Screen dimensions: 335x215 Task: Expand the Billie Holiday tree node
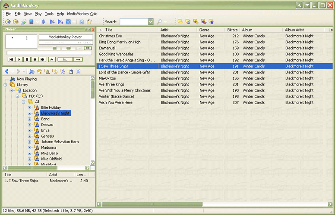[x=29, y=107]
